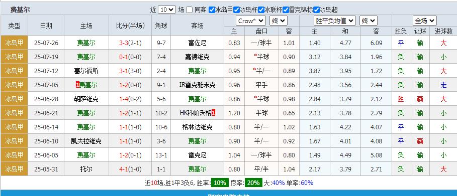Open team IR雷克雅未克
Screen dimensions: 457x196
point(197,85)
